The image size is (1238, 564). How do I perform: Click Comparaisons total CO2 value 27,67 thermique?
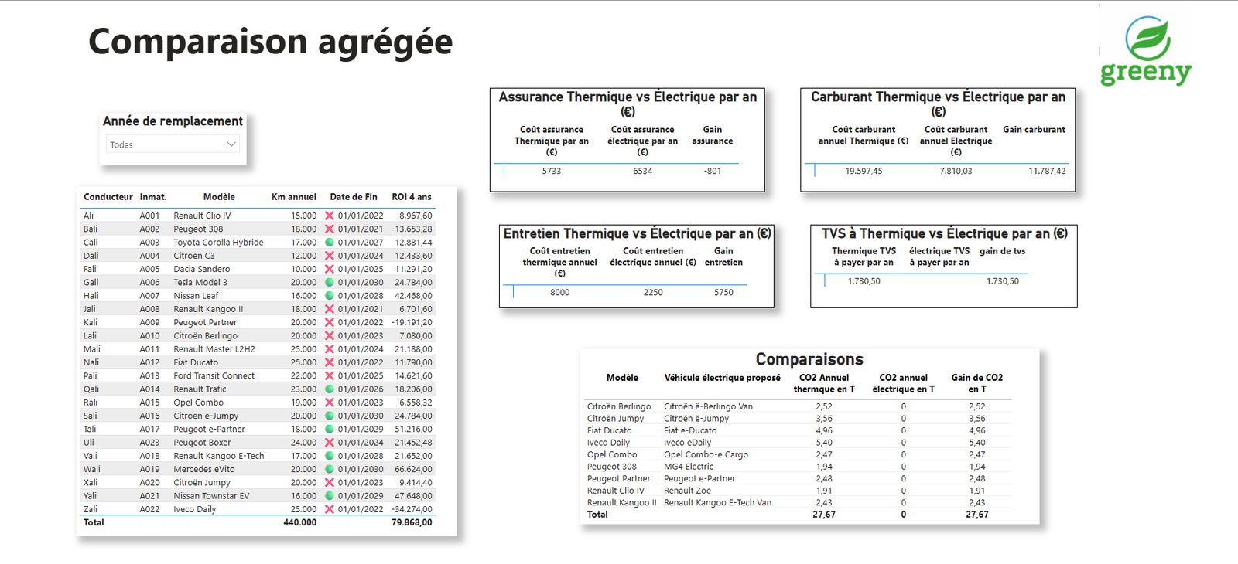pyautogui.click(x=824, y=515)
